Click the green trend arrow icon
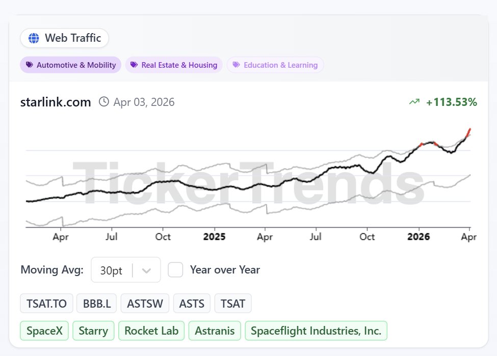The width and height of the screenshot is (497, 356). (414, 102)
